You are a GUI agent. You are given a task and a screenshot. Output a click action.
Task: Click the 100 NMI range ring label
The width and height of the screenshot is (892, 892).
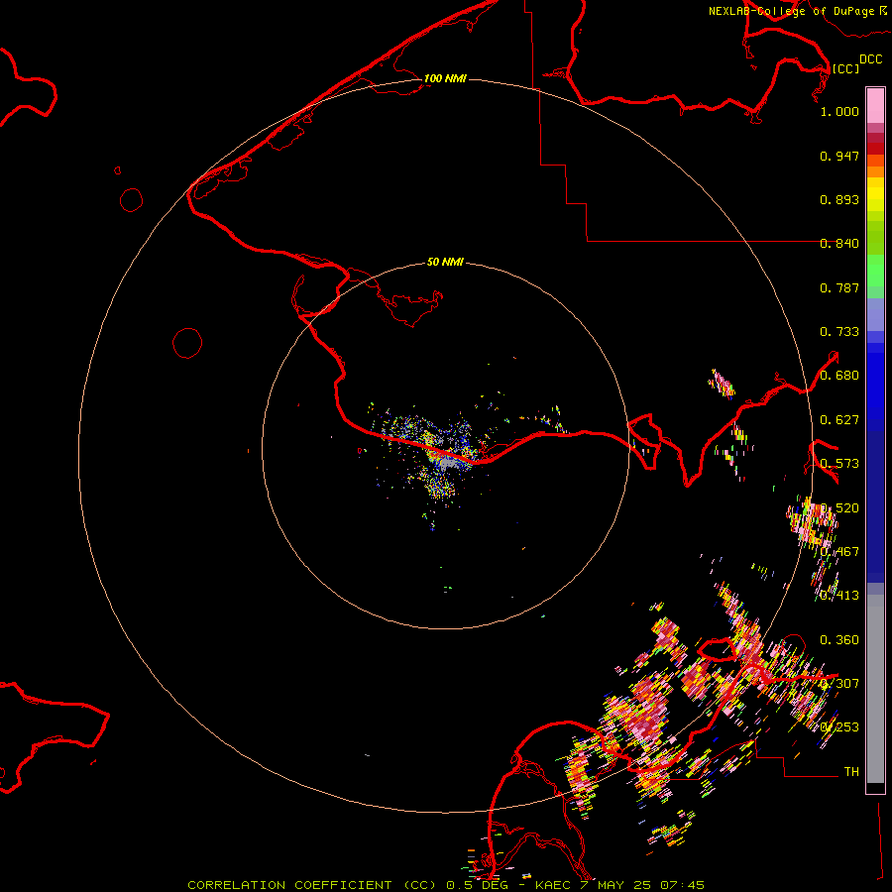[x=445, y=78]
